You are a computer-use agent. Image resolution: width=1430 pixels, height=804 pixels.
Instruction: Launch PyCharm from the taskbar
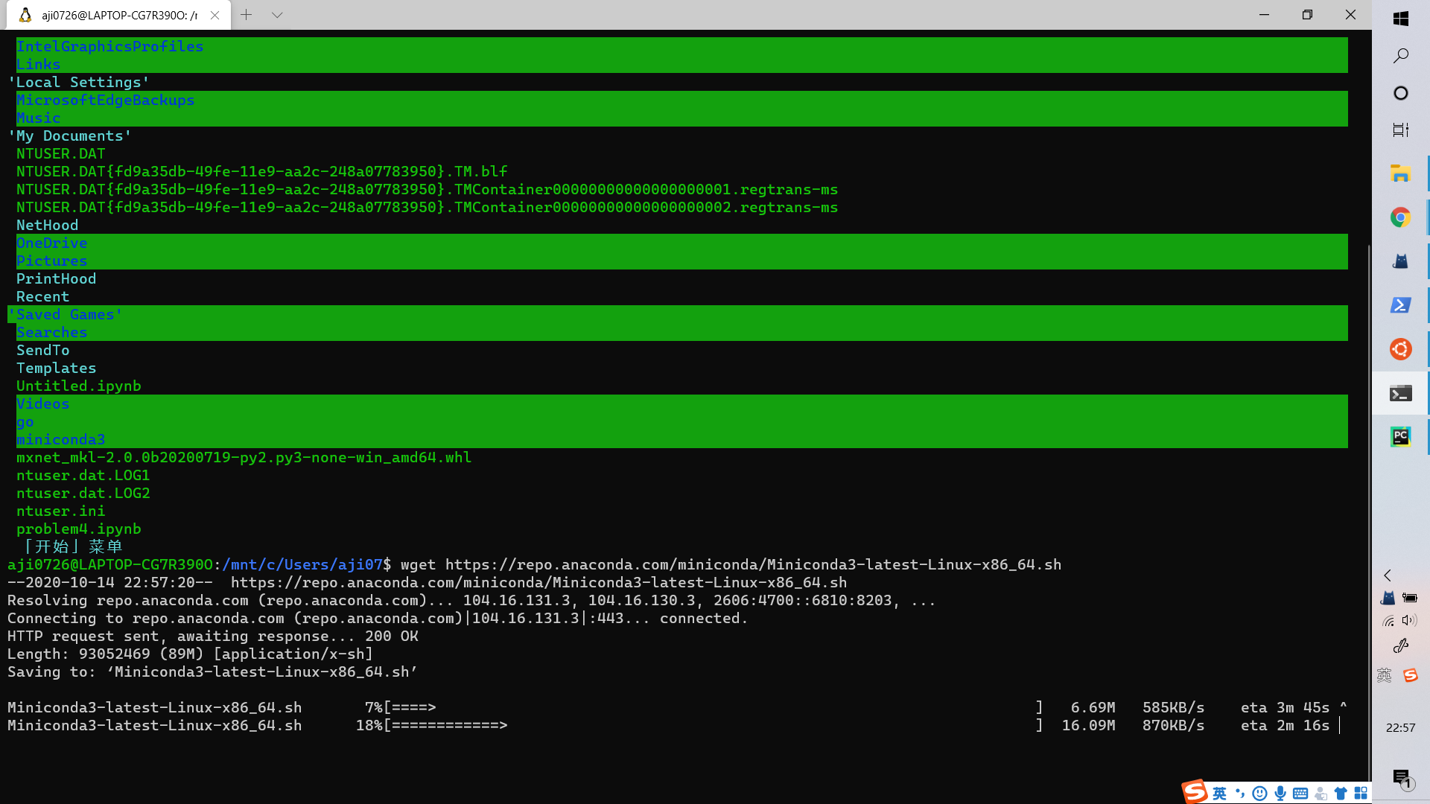click(1401, 436)
